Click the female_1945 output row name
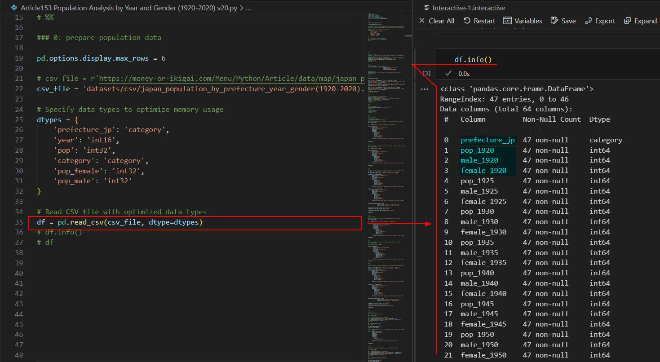The width and height of the screenshot is (660, 362). tap(483, 324)
